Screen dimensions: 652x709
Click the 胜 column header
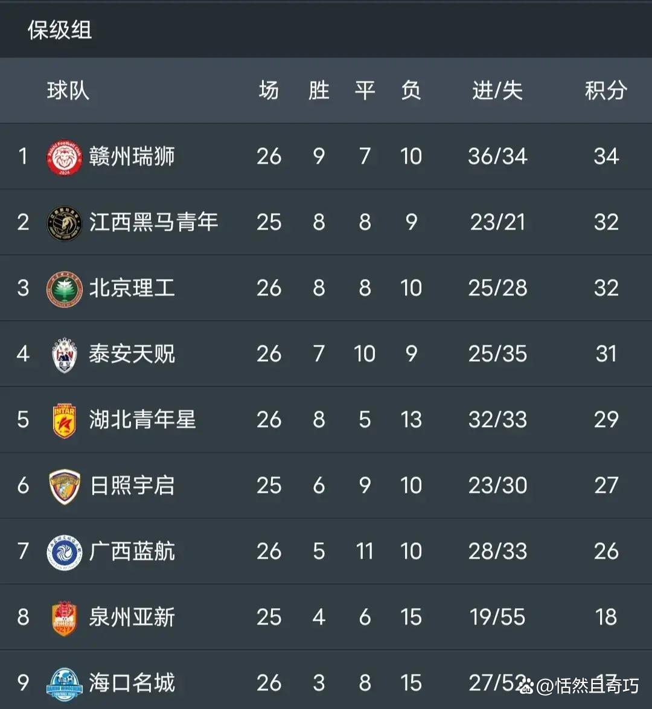pyautogui.click(x=319, y=91)
